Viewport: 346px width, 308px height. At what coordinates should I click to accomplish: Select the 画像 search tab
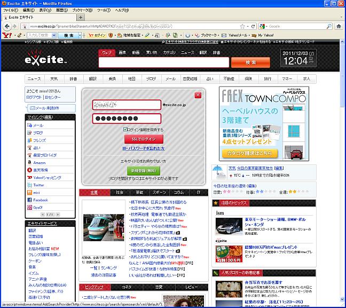122,52
